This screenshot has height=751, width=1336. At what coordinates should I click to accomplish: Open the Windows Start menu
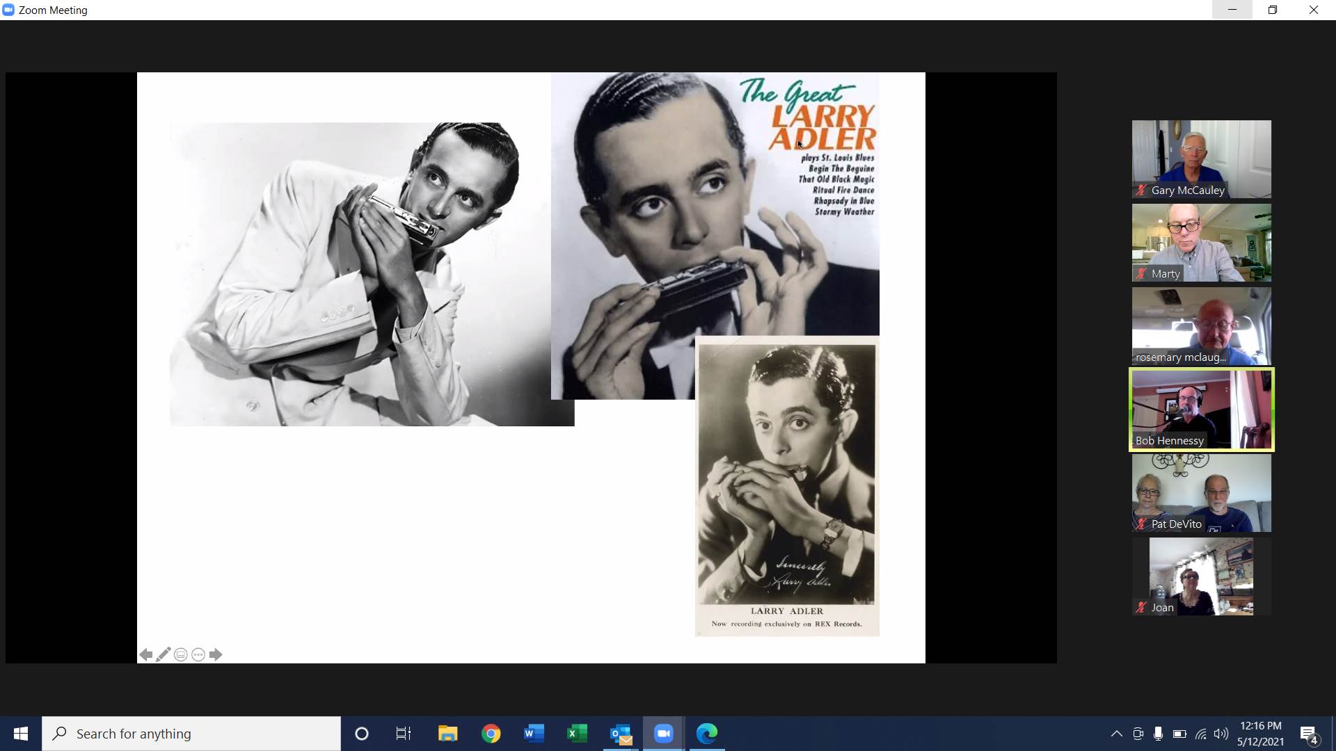(x=21, y=734)
